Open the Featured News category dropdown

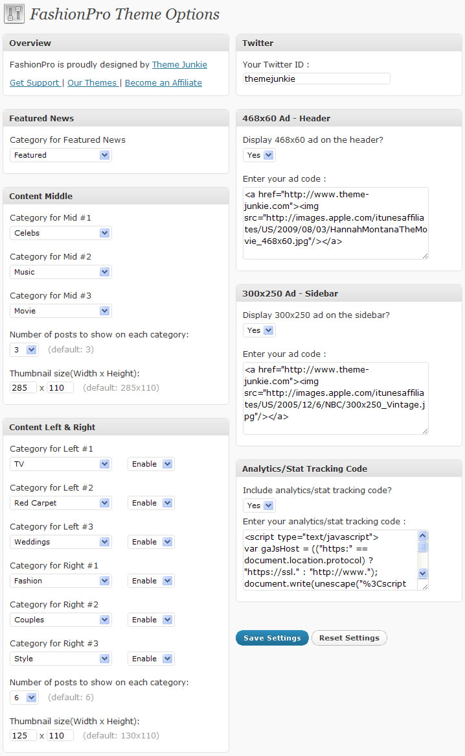61,155
